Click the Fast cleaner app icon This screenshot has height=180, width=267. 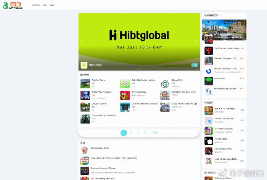(x=209, y=81)
